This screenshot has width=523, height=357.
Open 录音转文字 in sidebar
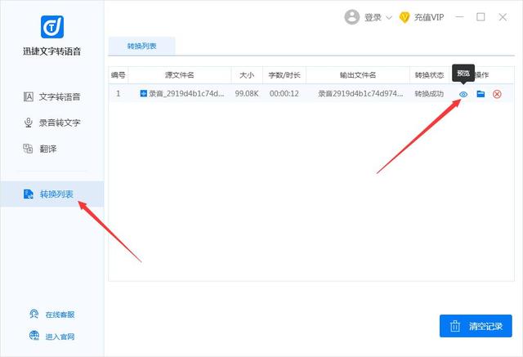coord(52,123)
